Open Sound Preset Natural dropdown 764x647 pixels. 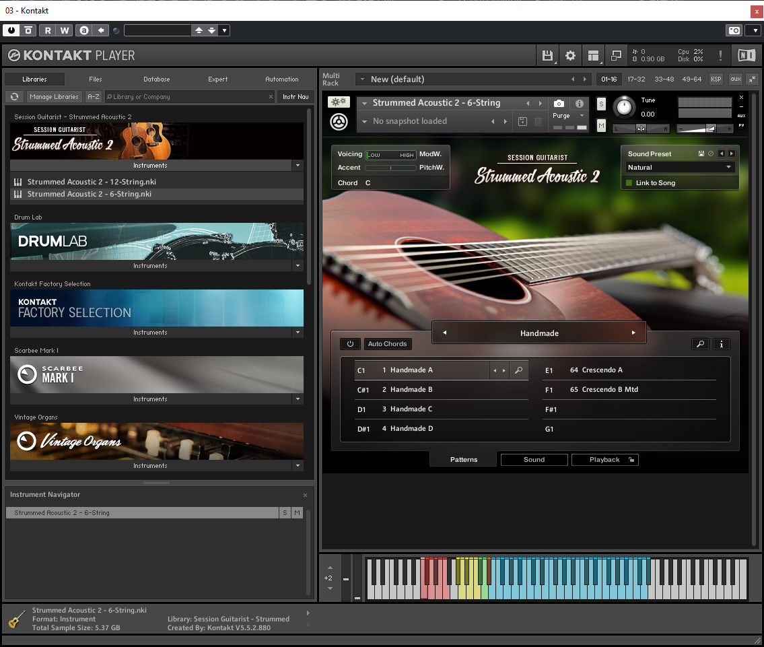click(679, 167)
